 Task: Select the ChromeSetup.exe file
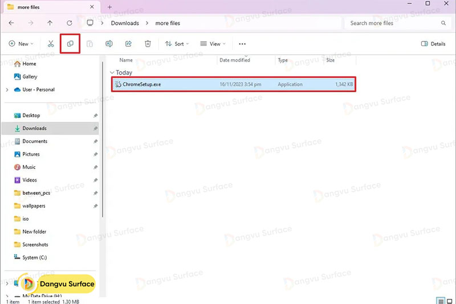point(234,84)
